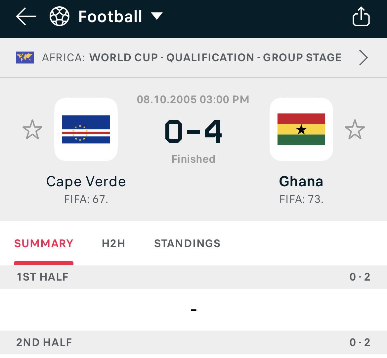Tap the 0-4 final score
387x358 pixels.
point(193,131)
